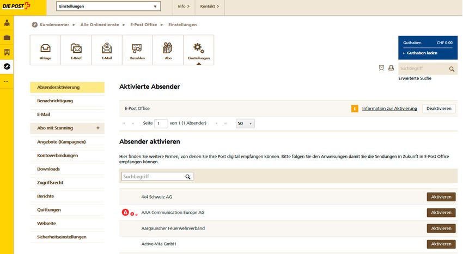Click the briefcase icon in left sidebar

click(x=7, y=38)
